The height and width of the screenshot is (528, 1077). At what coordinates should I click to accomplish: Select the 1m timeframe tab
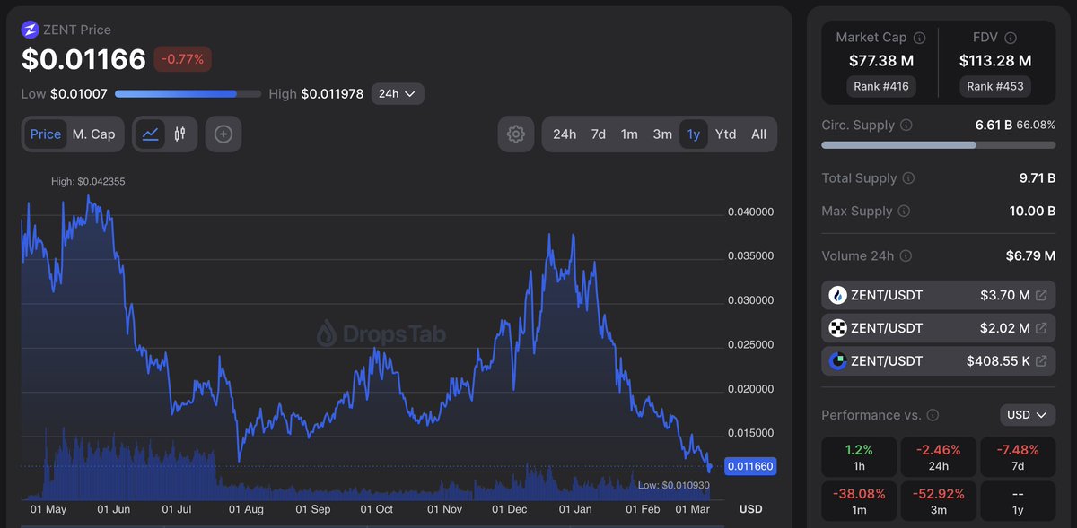629,134
